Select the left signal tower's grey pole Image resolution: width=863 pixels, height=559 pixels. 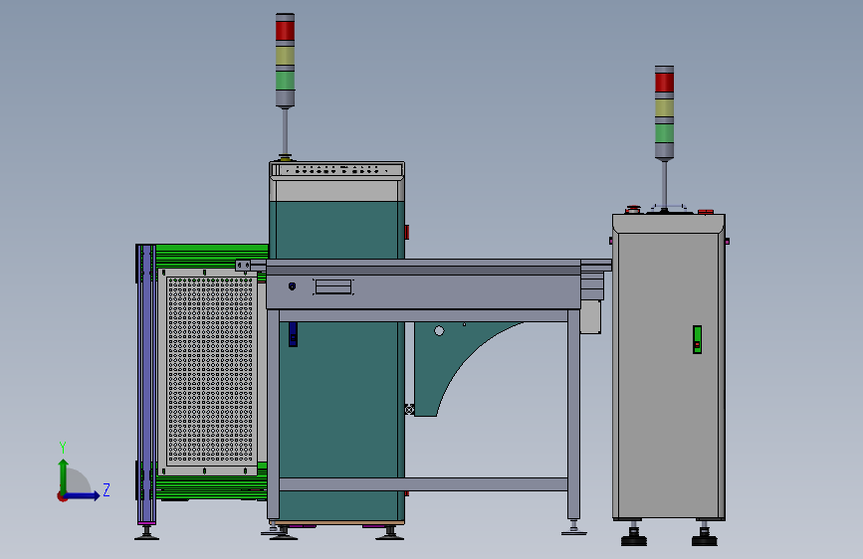[x=285, y=131]
